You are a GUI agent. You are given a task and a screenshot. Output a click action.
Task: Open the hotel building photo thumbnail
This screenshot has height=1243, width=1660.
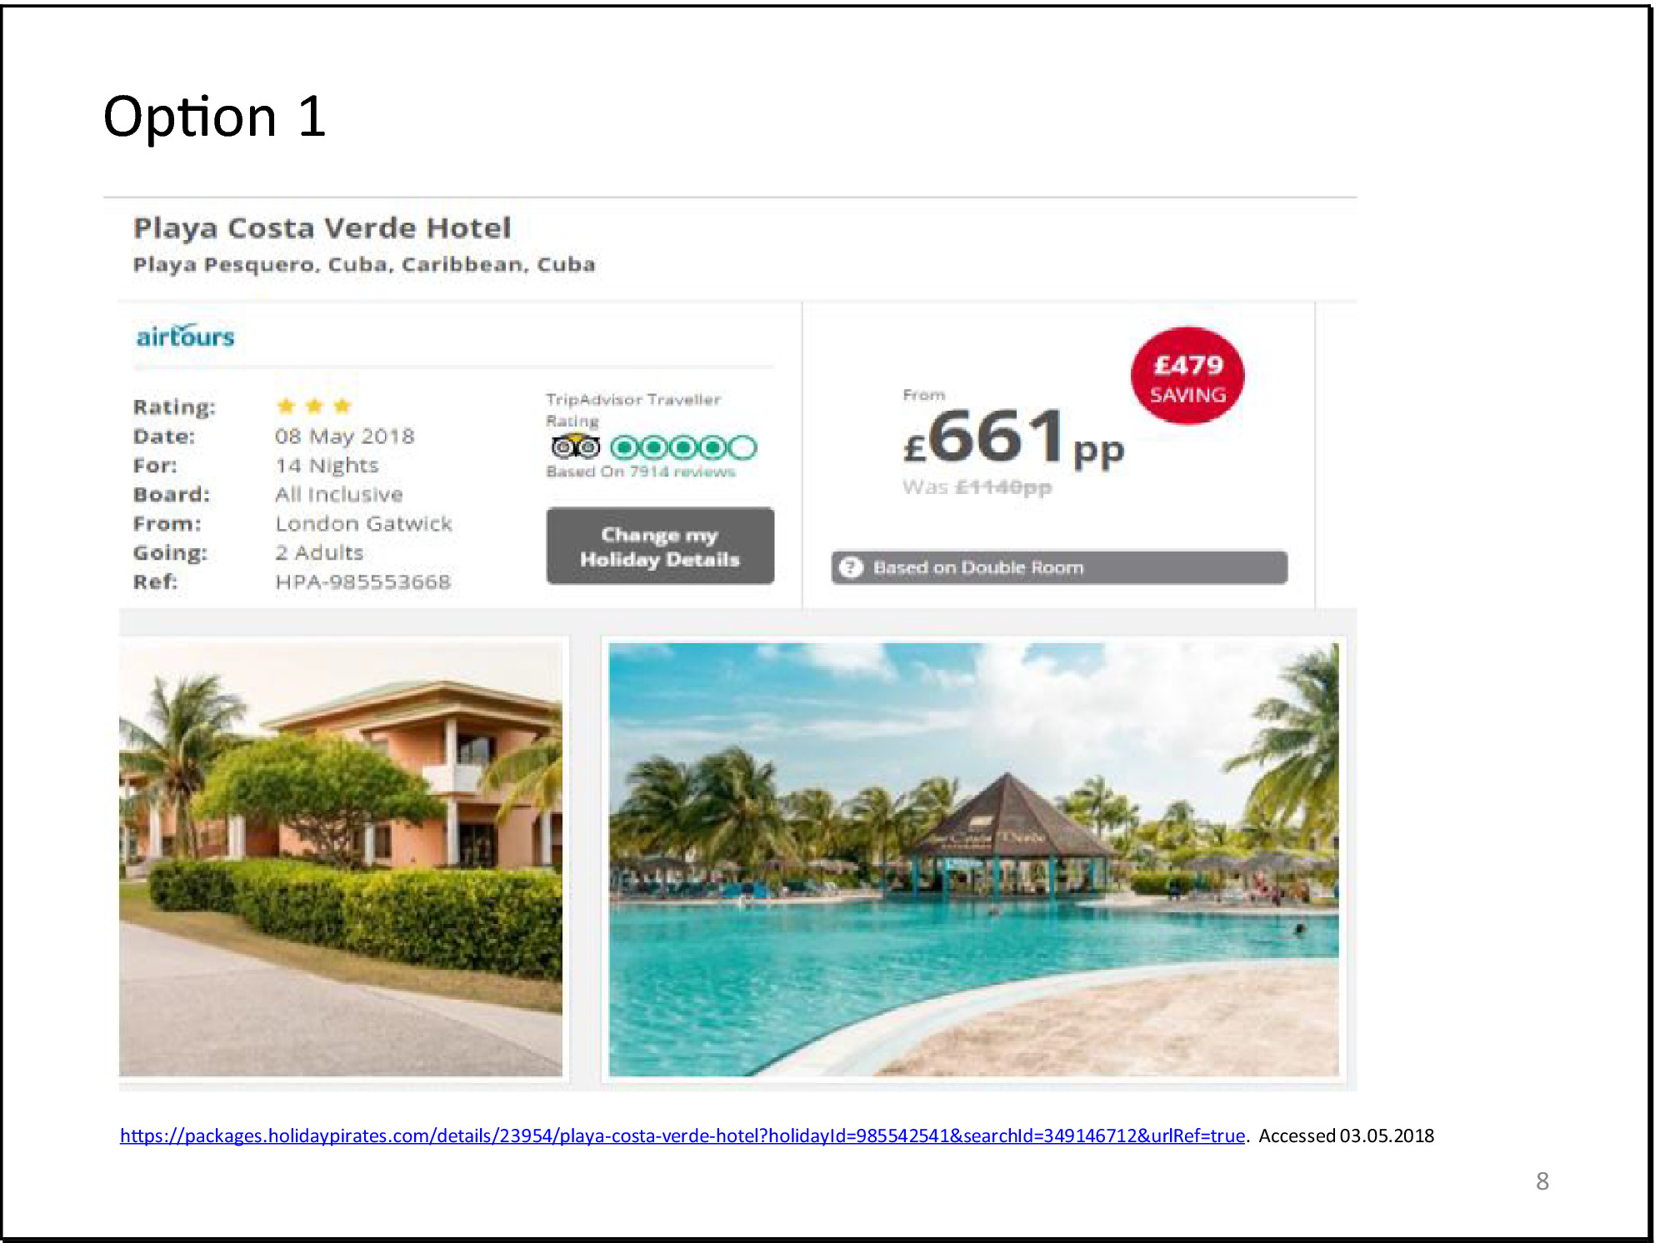click(341, 859)
